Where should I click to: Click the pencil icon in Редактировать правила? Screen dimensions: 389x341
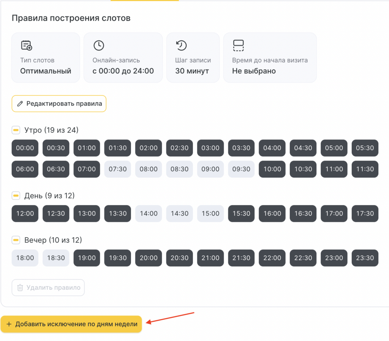(20, 104)
